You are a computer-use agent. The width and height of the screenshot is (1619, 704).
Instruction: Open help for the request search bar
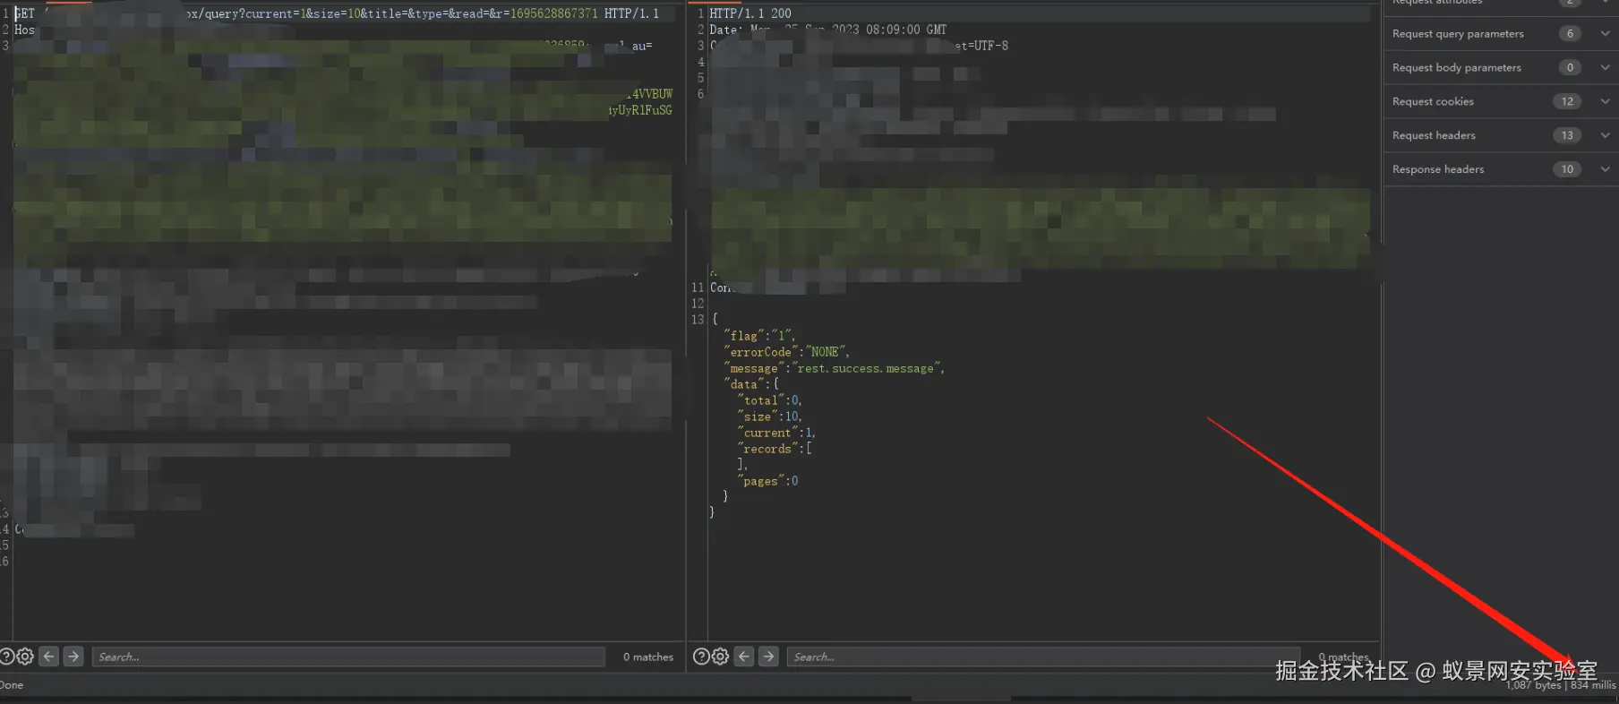point(5,657)
